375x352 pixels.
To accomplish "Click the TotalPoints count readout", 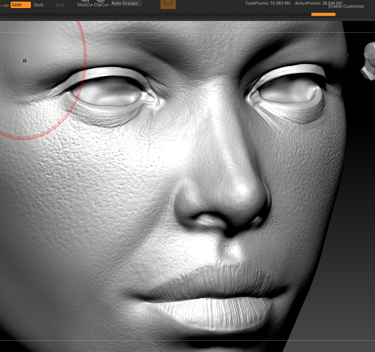I will pyautogui.click(x=268, y=3).
